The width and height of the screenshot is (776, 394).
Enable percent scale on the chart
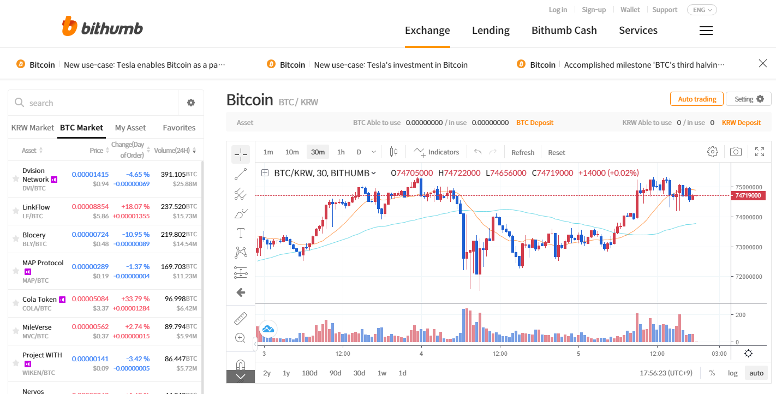(x=712, y=373)
